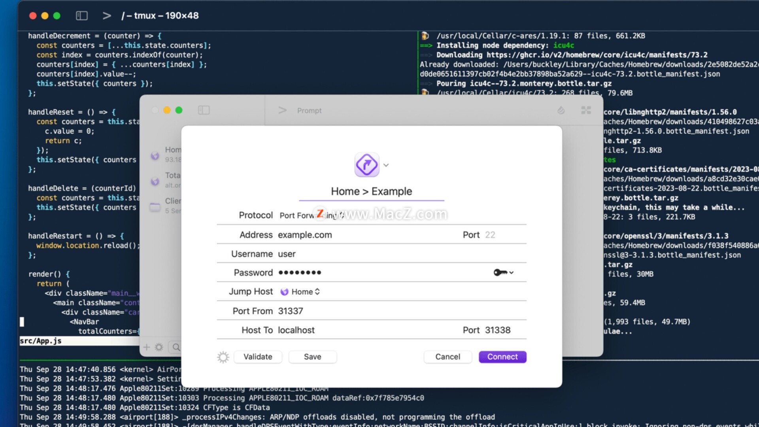
Task: Click the Host To Port 31338 field
Action: tap(505, 330)
